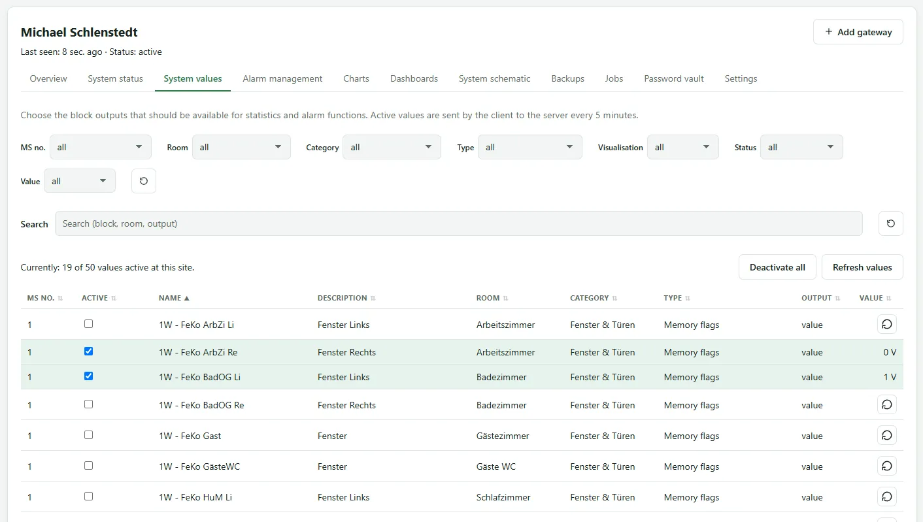Tick the checkbox for 1W - FeKo Gast
Image resolution: width=923 pixels, height=522 pixels.
(x=89, y=434)
